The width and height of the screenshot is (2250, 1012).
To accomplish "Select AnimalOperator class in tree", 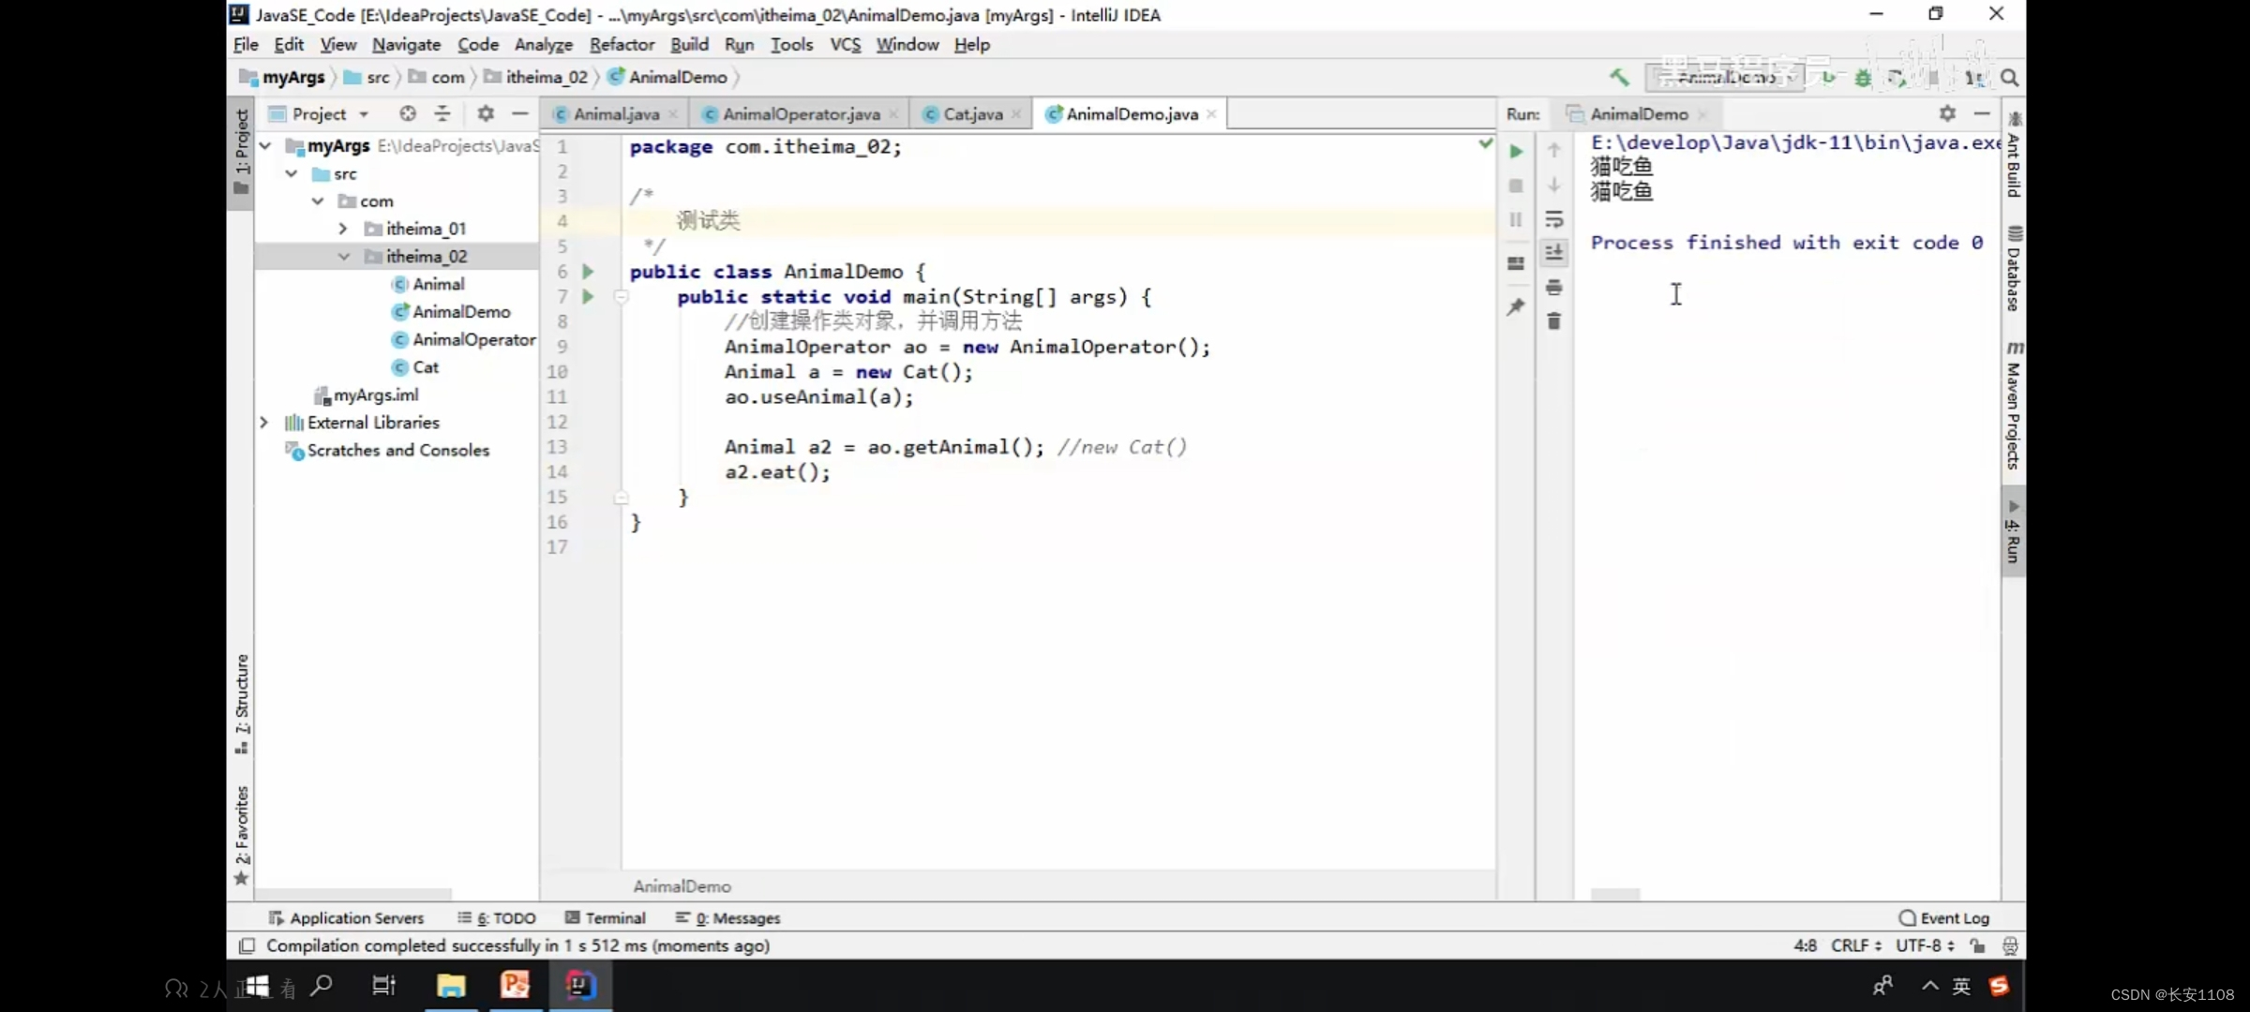I will (x=464, y=339).
